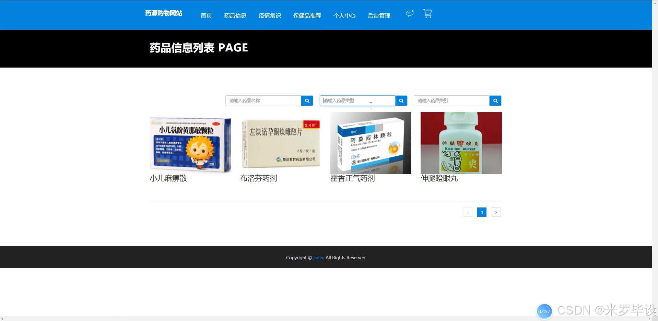Select the 疫情常识 navigation item

tap(270, 15)
